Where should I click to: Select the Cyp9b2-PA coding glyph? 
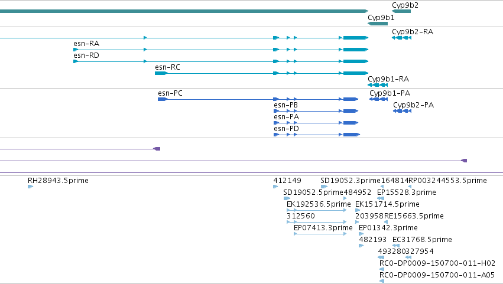click(x=403, y=111)
